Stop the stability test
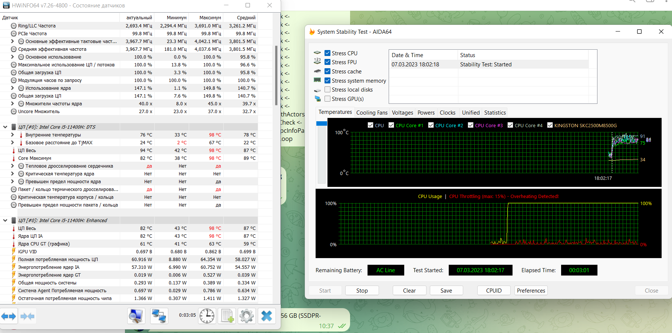672x333 pixels. [362, 290]
